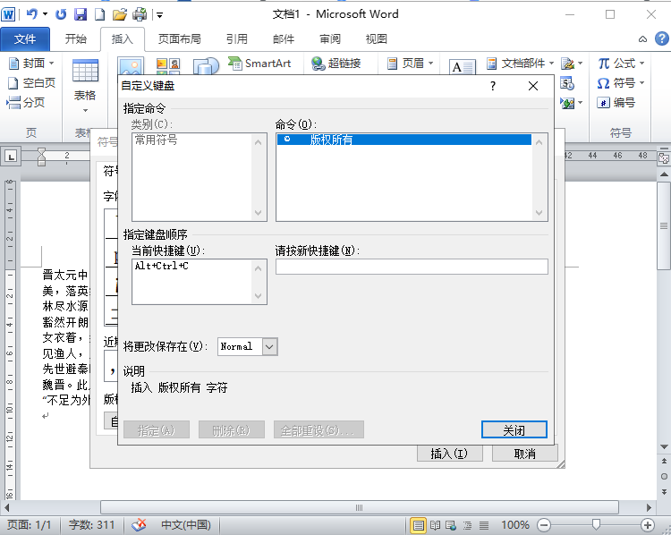671x535 pixels.
Task: Select 版权所有 in the commands list
Action: point(404,140)
